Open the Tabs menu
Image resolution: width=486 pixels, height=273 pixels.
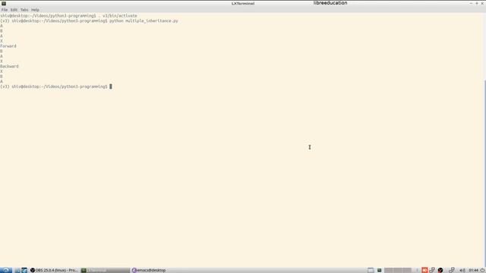tap(24, 10)
